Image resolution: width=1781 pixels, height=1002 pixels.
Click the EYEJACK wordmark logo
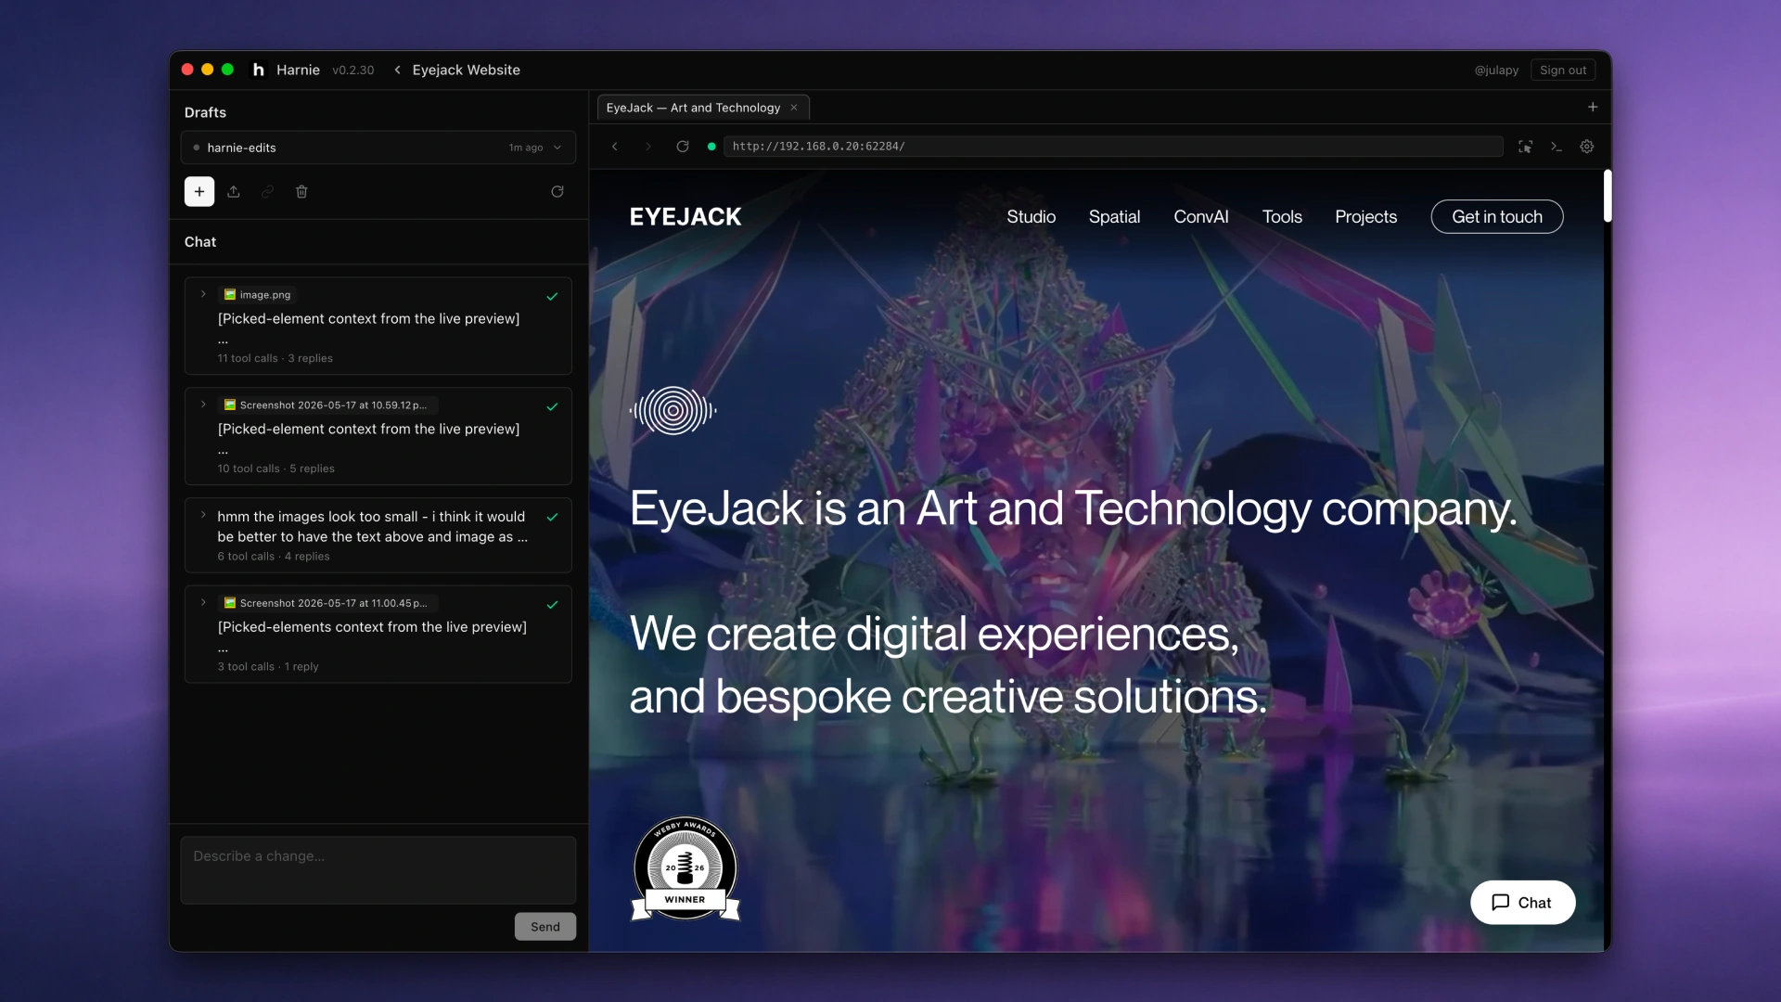point(685,216)
